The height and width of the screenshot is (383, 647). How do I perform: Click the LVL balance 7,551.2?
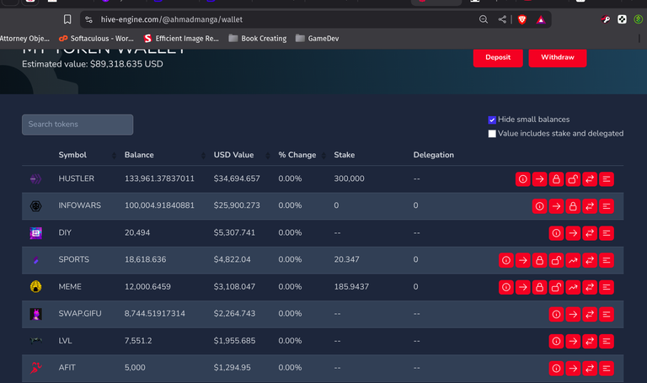pyautogui.click(x=138, y=341)
